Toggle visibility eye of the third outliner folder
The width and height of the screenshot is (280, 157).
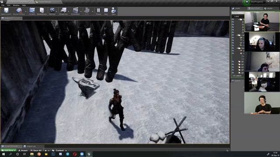(233, 48)
